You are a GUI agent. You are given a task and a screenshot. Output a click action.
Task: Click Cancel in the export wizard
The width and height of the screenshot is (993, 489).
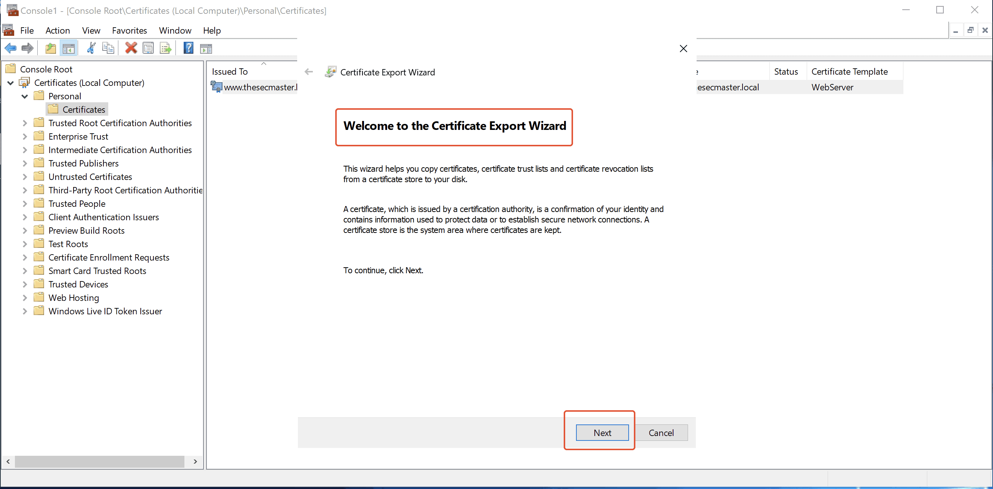pyautogui.click(x=661, y=432)
